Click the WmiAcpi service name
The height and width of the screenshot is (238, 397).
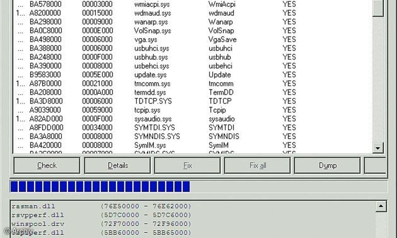click(x=222, y=5)
